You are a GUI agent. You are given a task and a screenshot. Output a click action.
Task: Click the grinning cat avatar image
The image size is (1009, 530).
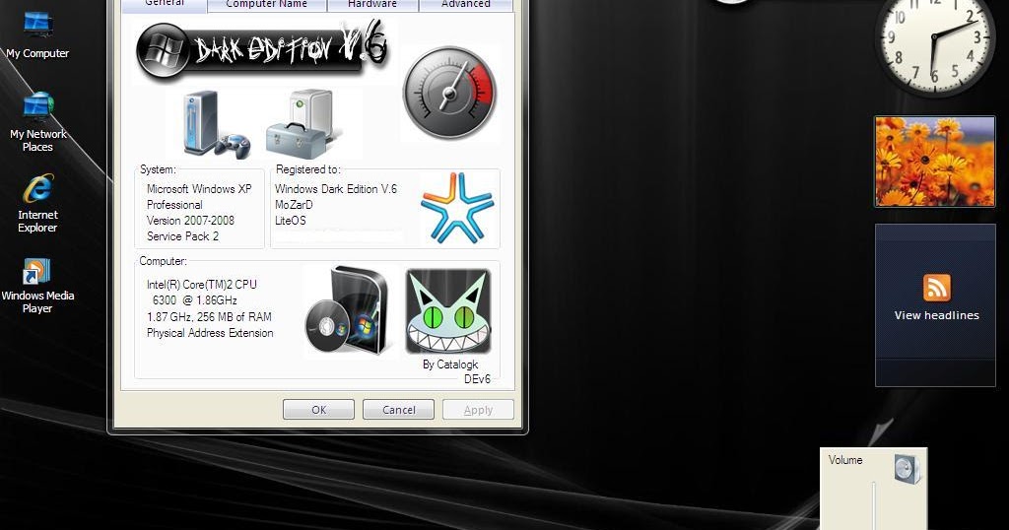pos(448,311)
